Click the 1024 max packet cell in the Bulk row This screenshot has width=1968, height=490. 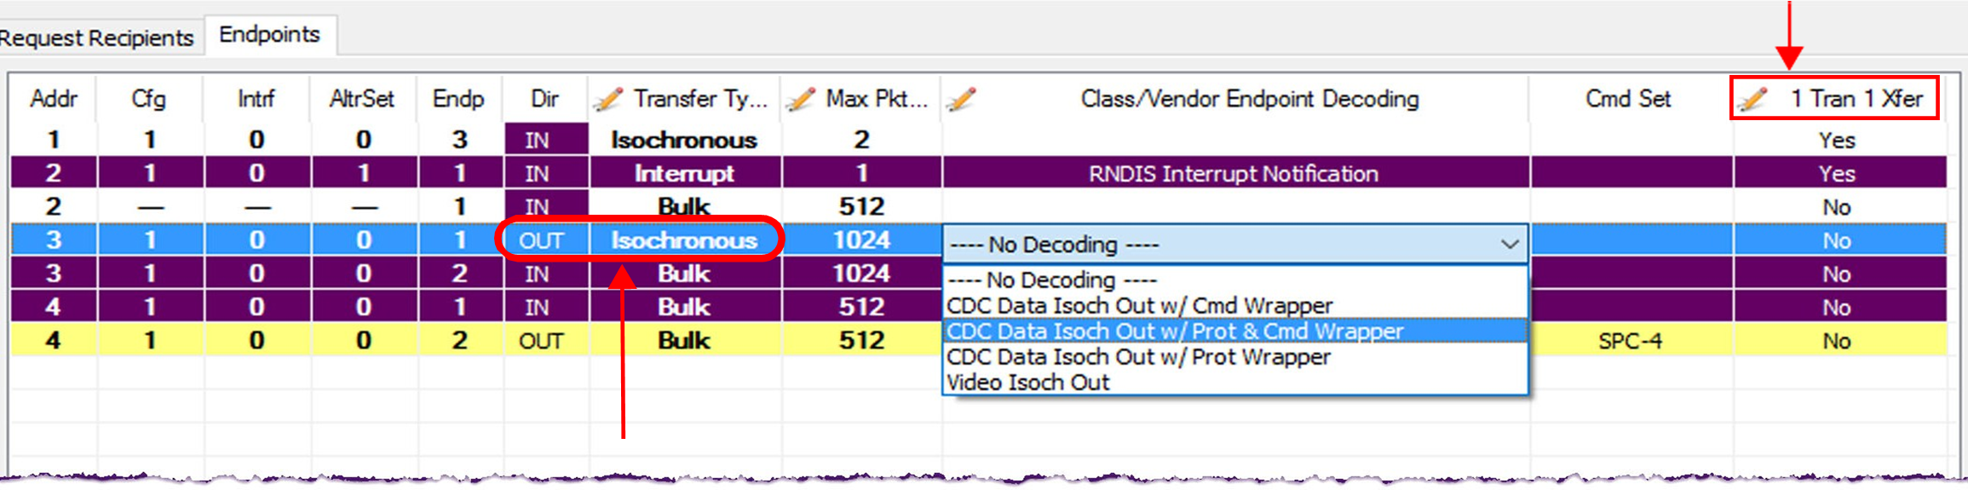pyautogui.click(x=861, y=274)
